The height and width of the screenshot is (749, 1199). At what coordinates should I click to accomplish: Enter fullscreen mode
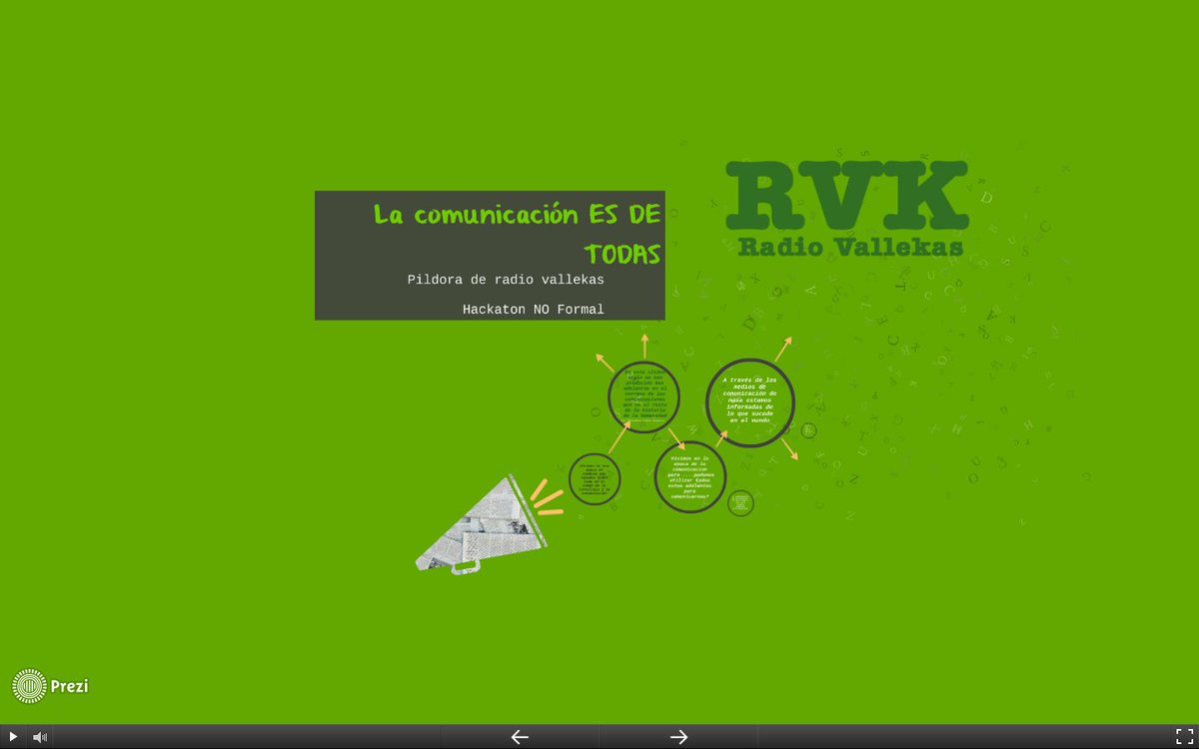1184,737
